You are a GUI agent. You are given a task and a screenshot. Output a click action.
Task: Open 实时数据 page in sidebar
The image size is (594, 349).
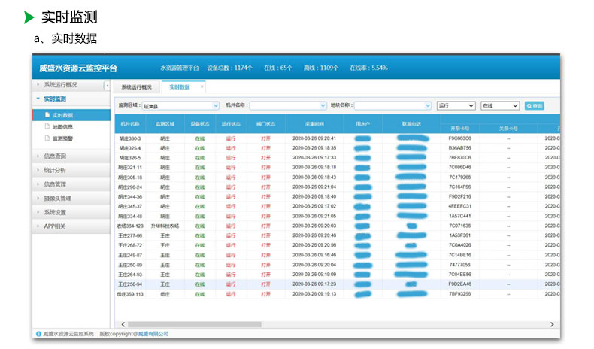pos(62,115)
